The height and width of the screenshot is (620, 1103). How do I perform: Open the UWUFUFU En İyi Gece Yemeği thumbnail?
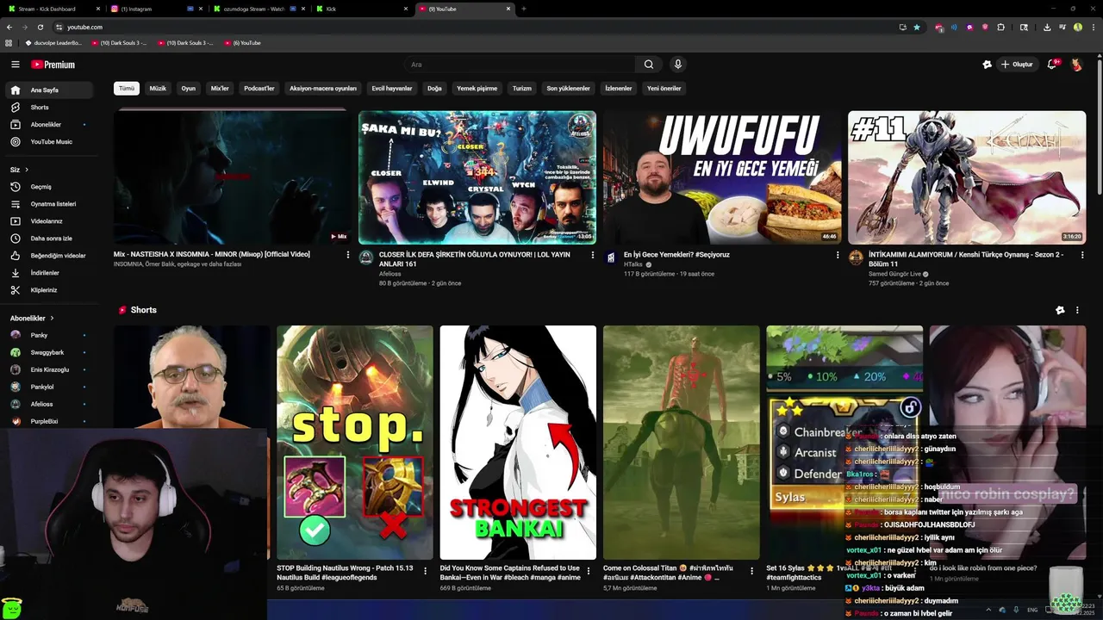click(x=722, y=177)
